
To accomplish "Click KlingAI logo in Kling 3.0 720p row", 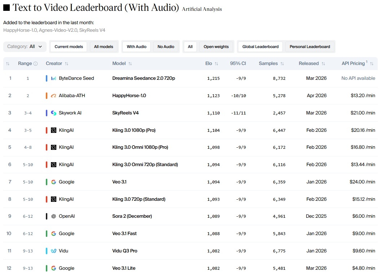I will tap(53, 199).
